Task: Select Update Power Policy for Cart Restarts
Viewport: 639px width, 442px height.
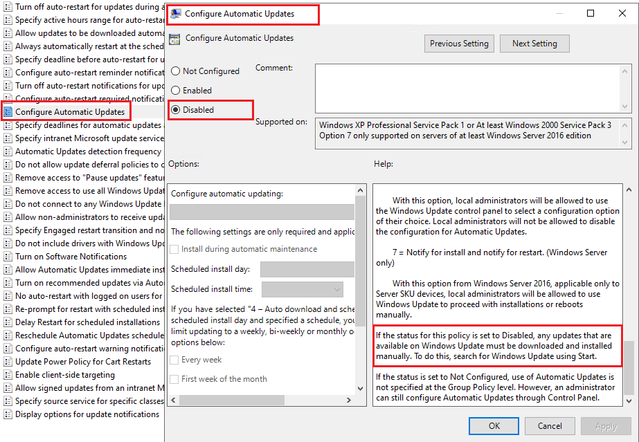Action: [83, 361]
